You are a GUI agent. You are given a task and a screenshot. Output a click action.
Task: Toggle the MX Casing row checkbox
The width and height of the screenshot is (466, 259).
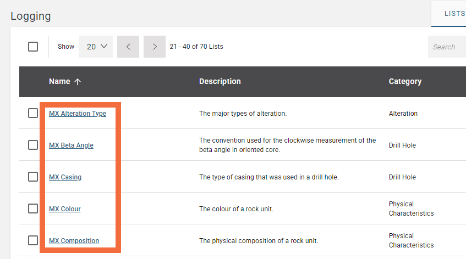(x=33, y=177)
